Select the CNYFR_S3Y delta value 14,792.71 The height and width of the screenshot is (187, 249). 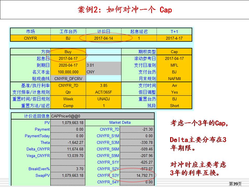137,176
